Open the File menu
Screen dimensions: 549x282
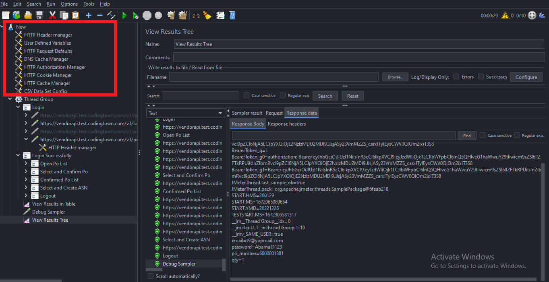click(4, 4)
